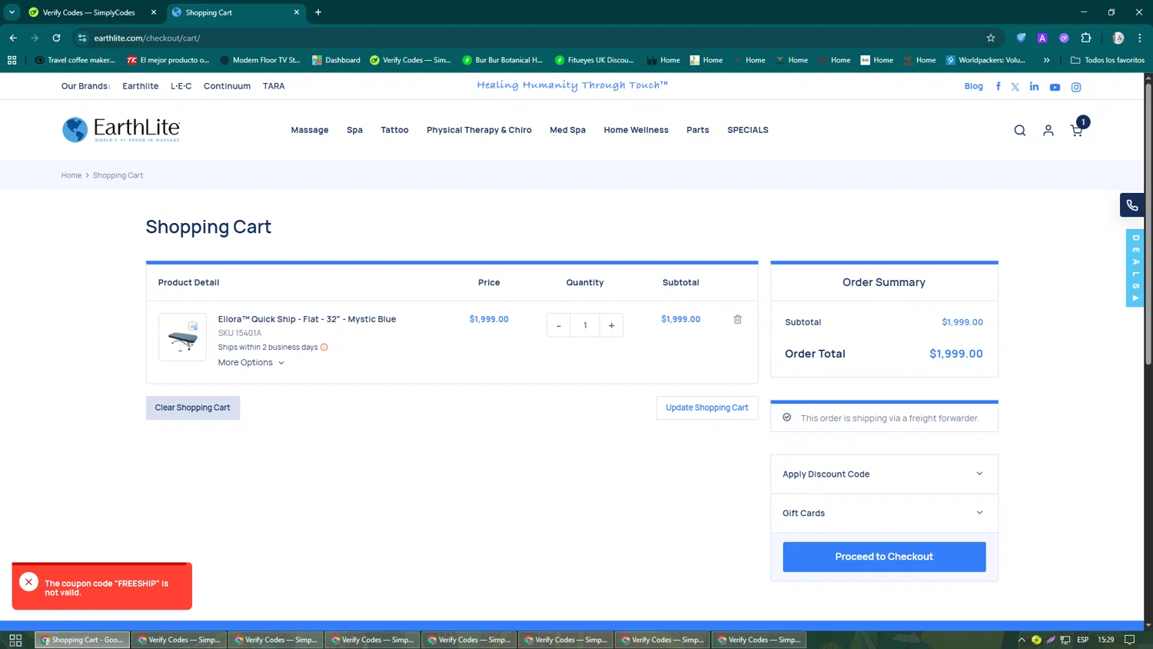The image size is (1153, 649).
Task: Click the ESP language indicator in taskbar
Action: 1082,640
